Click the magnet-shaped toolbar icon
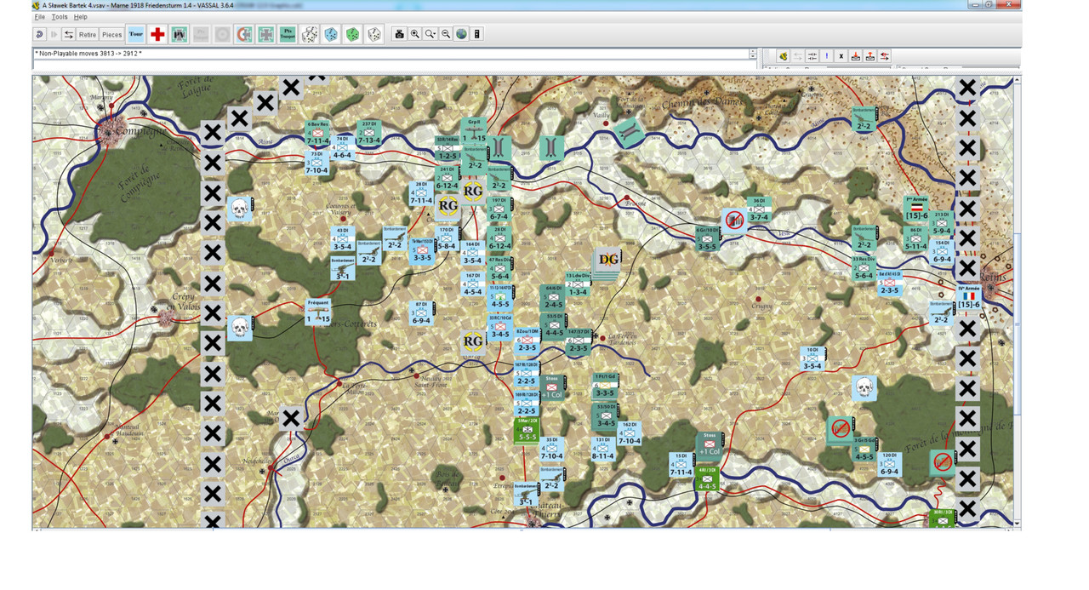Viewport: 1089px width, 590px height. 244,34
